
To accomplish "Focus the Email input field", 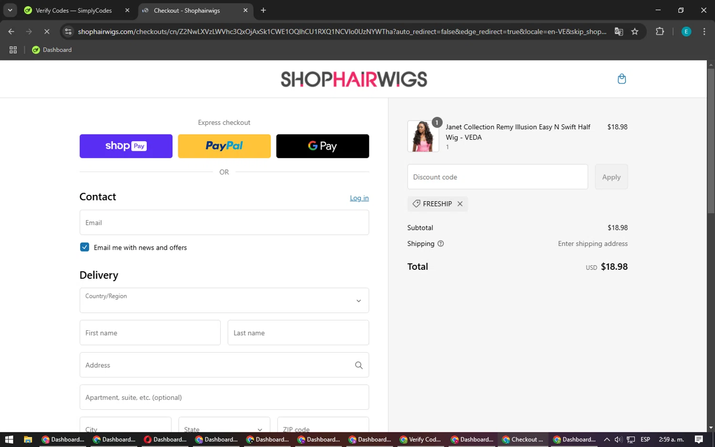I will pos(224,223).
